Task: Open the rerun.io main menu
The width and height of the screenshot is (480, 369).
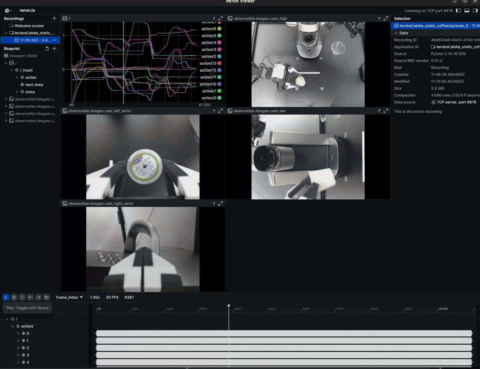Action: pyautogui.click(x=8, y=11)
